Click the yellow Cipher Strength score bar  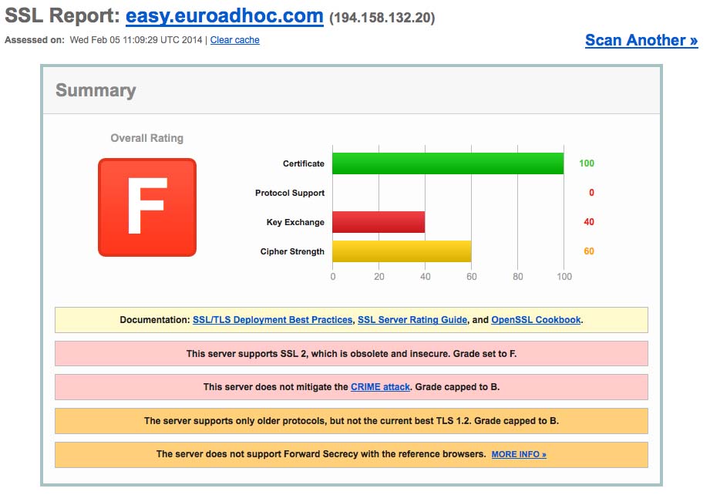(401, 251)
